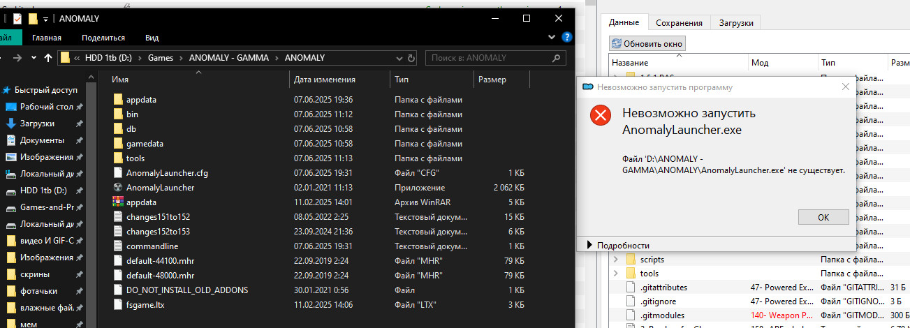The image size is (910, 328).
Task: Click the red error icon in dialog
Action: [x=600, y=116]
